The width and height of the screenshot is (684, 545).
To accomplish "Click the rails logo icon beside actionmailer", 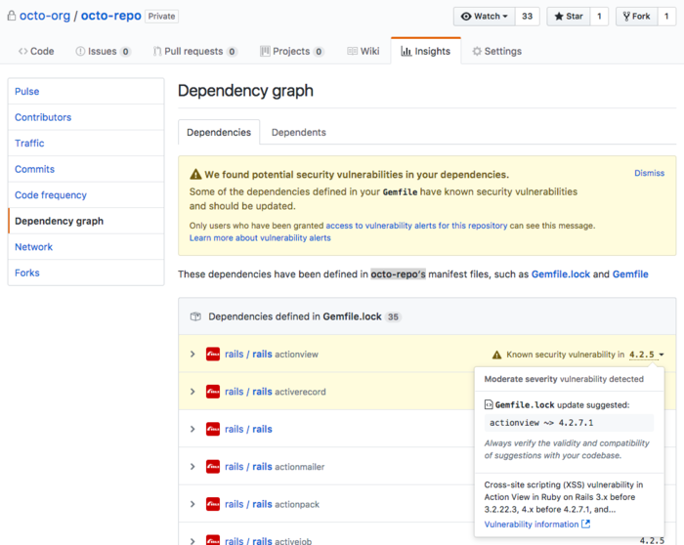I will (x=213, y=467).
